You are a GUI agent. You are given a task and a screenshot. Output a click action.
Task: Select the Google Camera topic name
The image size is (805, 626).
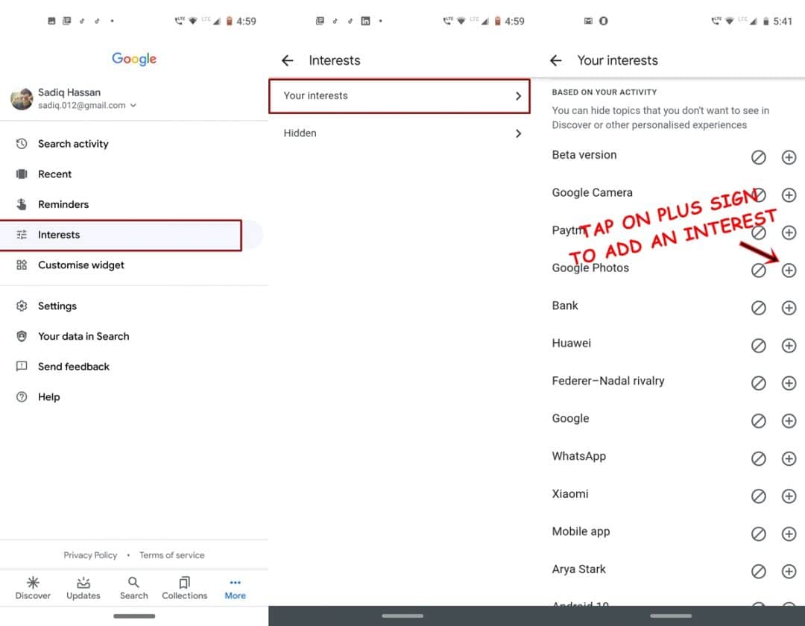click(592, 192)
